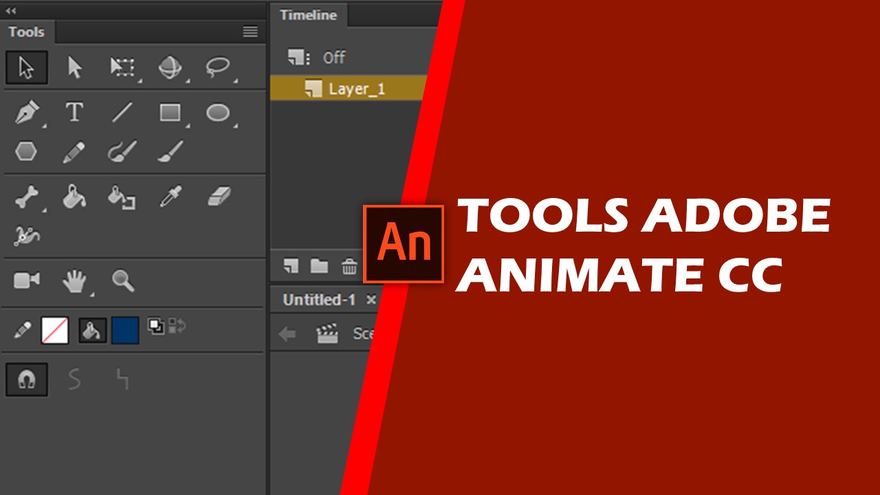Open the Timeline tab

308,14
